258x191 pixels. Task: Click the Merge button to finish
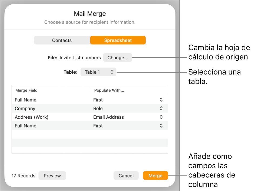(x=155, y=176)
